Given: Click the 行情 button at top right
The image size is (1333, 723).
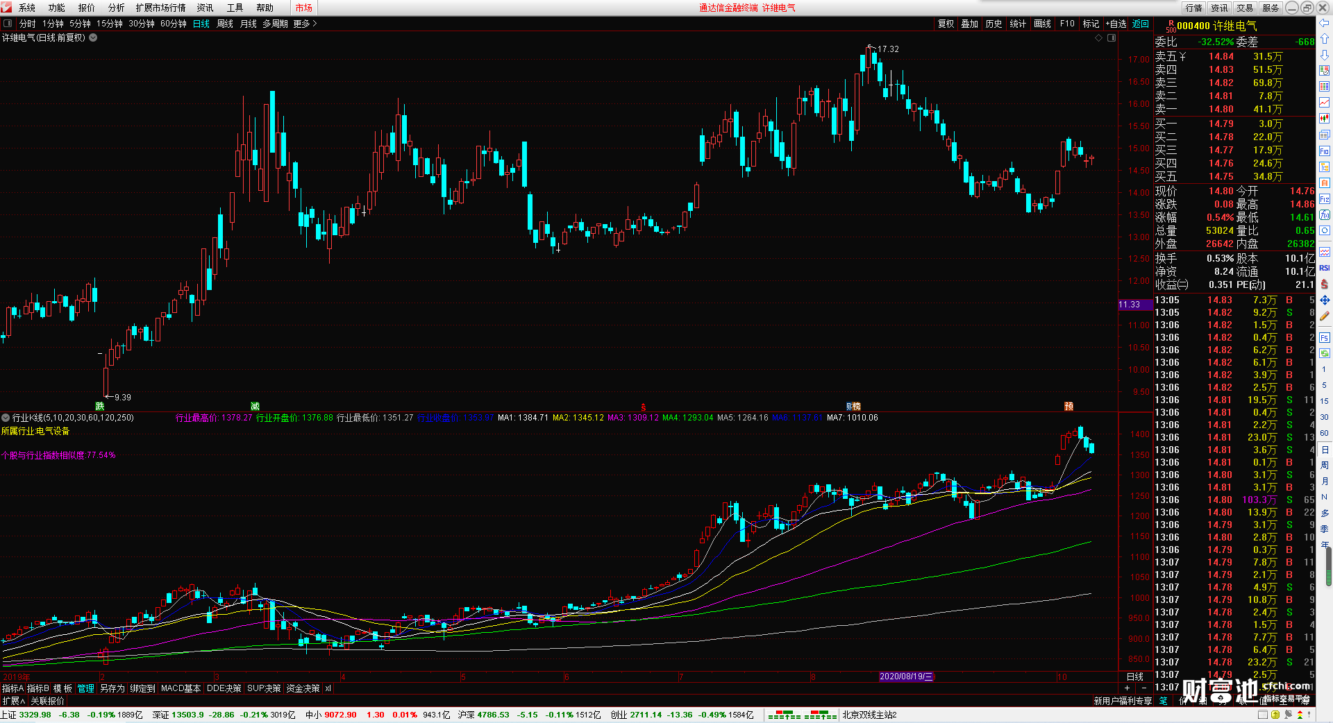Looking at the screenshot, I should click(x=1194, y=8).
